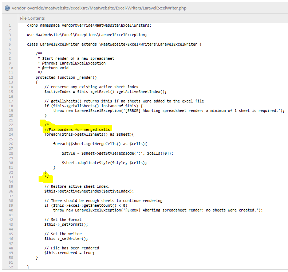The image size is (288, 272).
Task: Click the '$this->_setFormat();' line
Action: coord(66,224)
